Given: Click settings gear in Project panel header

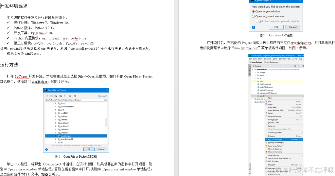Looking at the screenshot, I should pos(303,66).
